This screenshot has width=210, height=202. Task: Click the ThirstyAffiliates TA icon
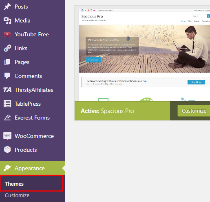(7, 90)
